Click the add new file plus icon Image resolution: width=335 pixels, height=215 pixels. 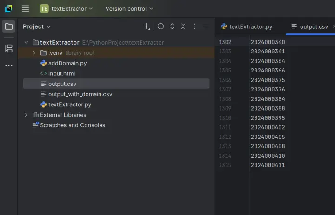(147, 26)
